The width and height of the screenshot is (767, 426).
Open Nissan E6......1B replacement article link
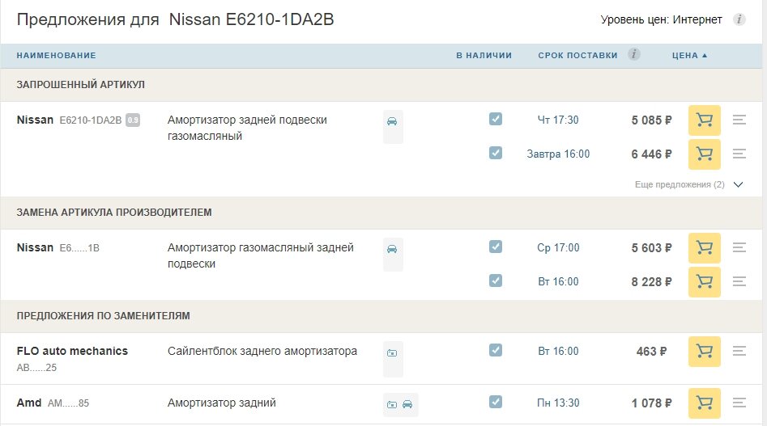[x=79, y=248]
